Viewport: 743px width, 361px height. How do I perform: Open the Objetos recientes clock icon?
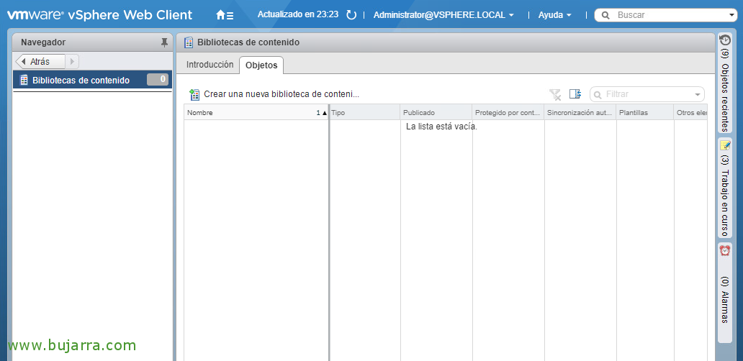[x=725, y=40]
